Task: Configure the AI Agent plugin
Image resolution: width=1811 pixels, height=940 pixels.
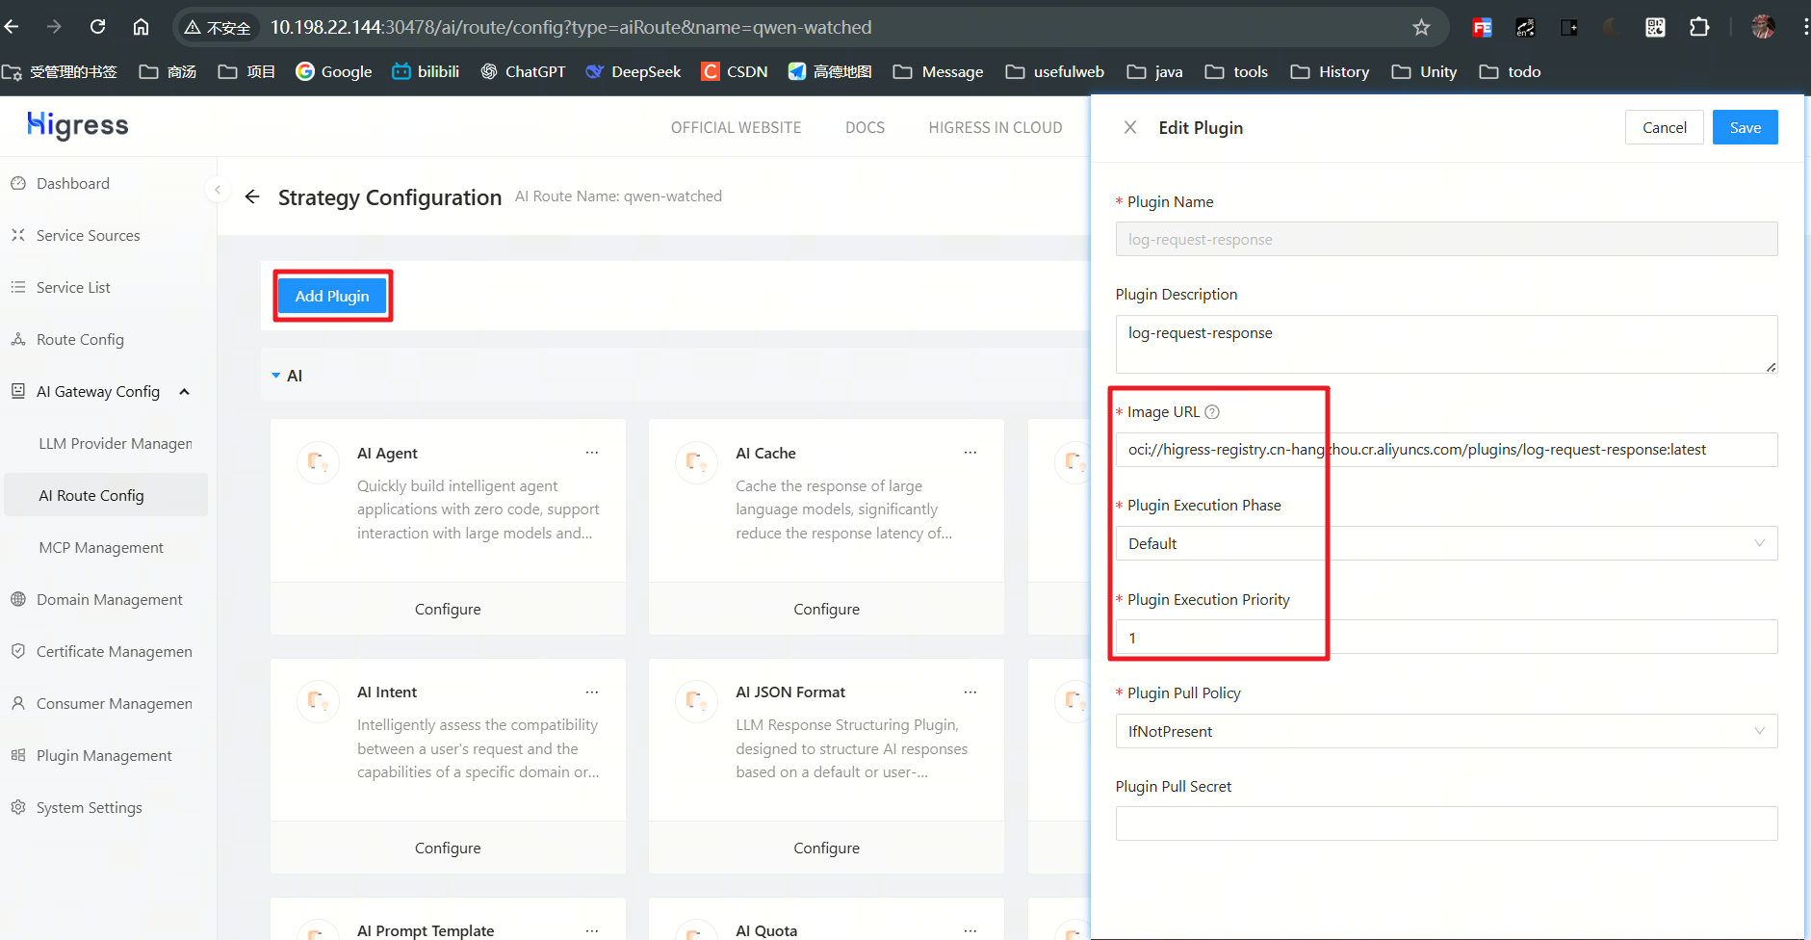Action: tap(448, 609)
